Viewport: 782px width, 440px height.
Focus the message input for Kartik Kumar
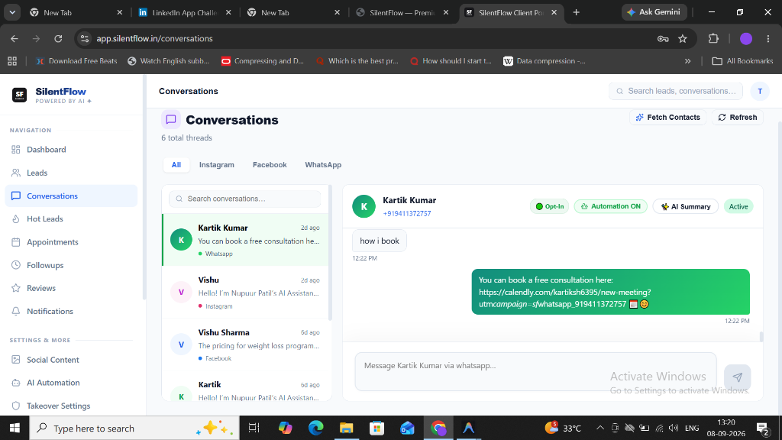pyautogui.click(x=535, y=372)
